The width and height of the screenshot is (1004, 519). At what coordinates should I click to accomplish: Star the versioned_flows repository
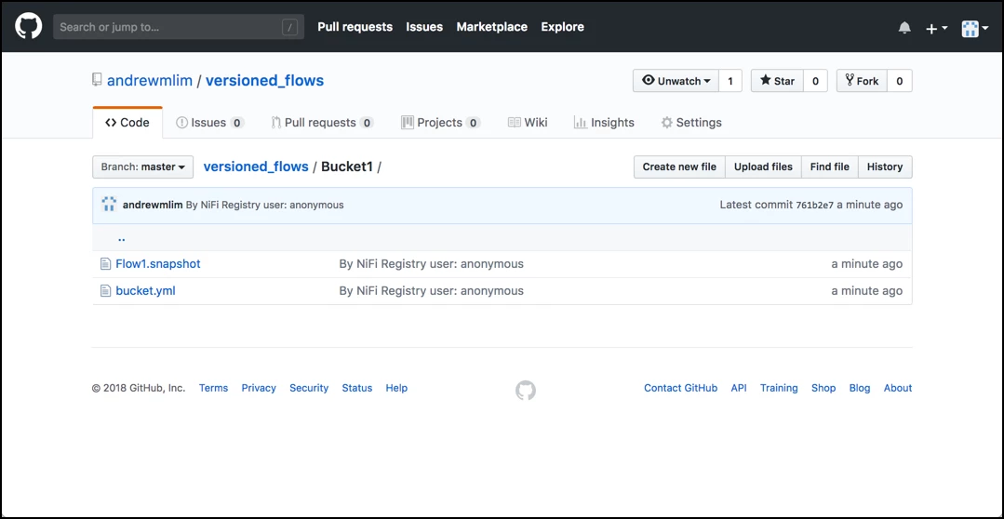point(777,81)
